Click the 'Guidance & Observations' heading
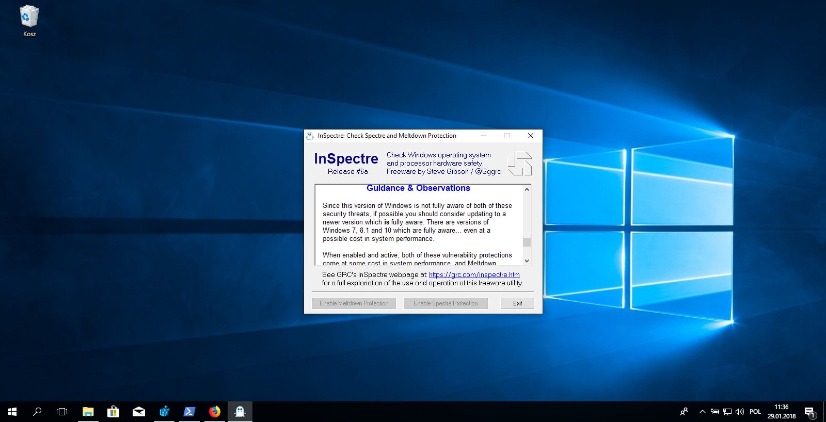The image size is (826, 422). (418, 188)
